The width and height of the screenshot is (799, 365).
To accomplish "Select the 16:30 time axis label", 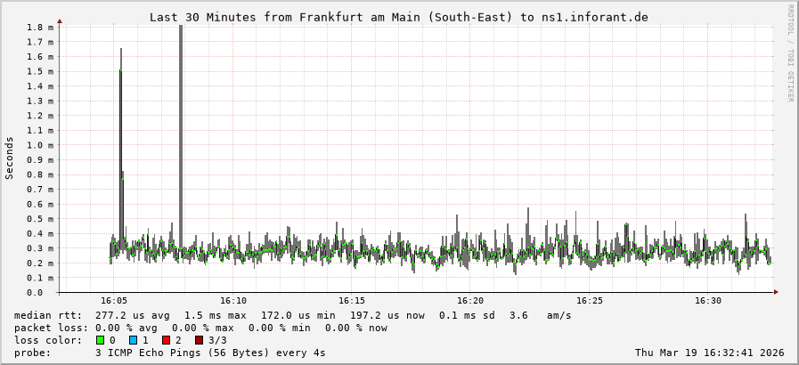I will click(707, 301).
